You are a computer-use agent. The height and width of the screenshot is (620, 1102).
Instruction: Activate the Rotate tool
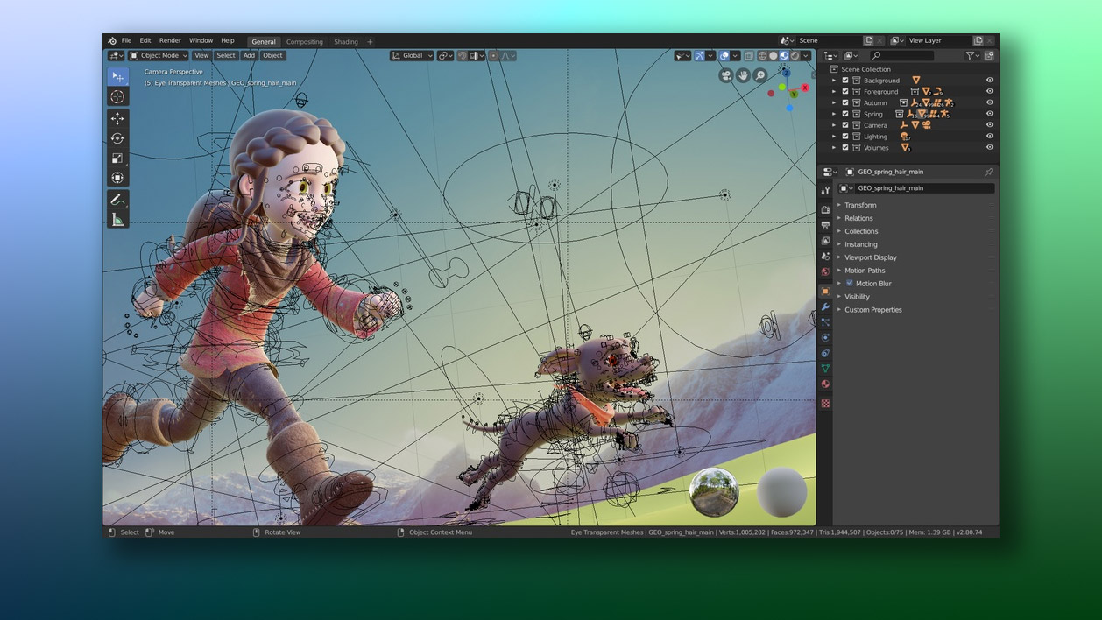point(117,138)
